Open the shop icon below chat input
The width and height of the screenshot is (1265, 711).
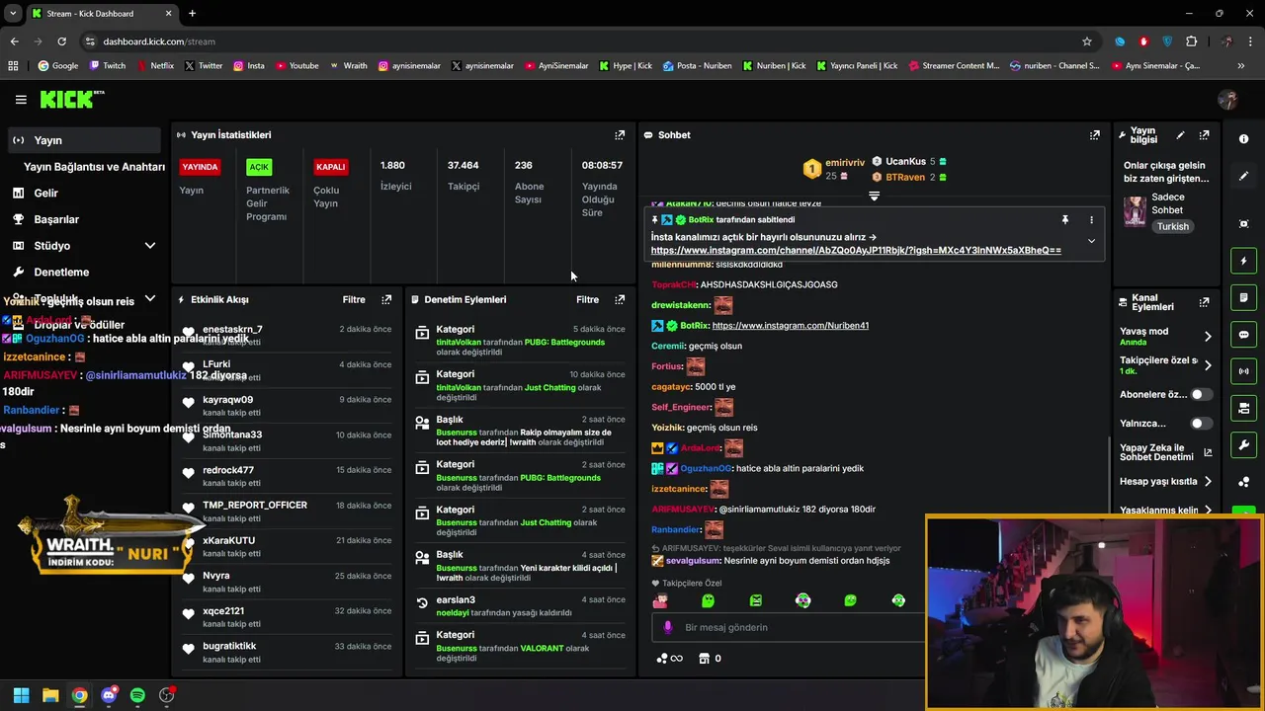(x=704, y=659)
